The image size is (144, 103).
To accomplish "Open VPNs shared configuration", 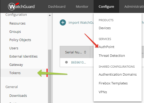I will (103, 92).
